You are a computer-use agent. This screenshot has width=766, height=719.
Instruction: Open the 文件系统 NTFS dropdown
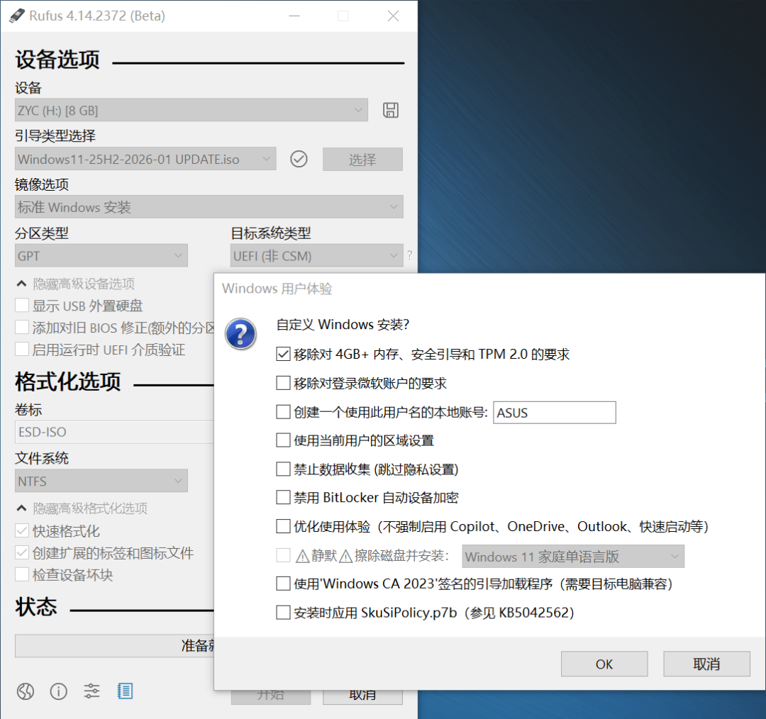[x=101, y=481]
